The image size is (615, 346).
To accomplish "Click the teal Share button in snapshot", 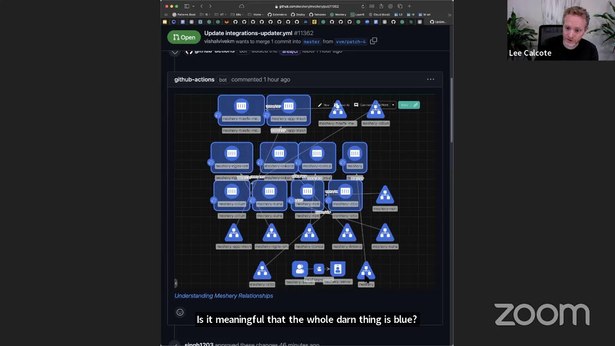I will pos(409,105).
